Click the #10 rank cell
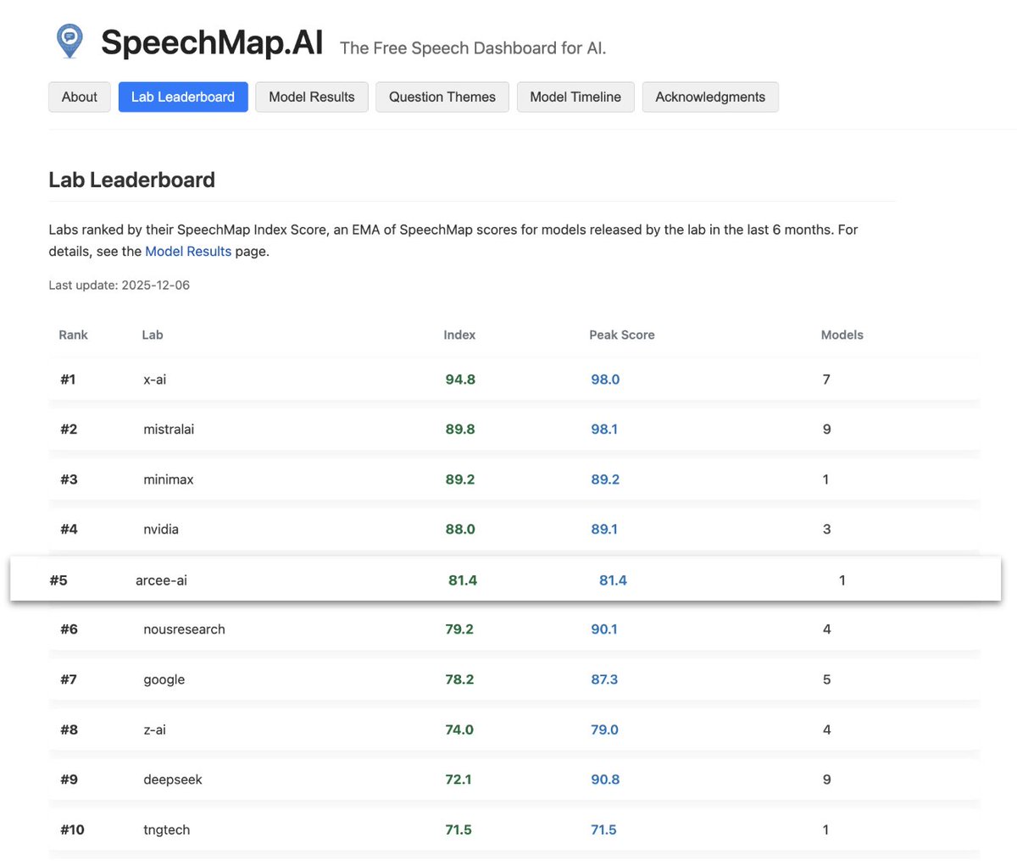Viewport: 1017px width, 865px height. 72,829
